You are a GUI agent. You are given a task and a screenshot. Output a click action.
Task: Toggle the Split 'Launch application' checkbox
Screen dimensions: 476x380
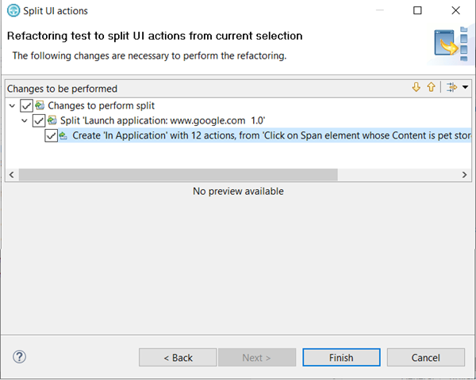click(39, 120)
